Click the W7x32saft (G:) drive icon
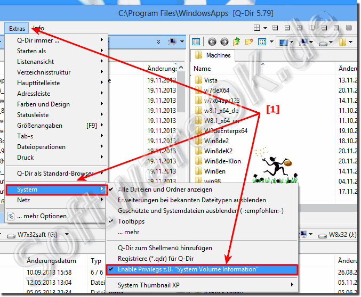The image size is (361, 297). [x=11, y=236]
